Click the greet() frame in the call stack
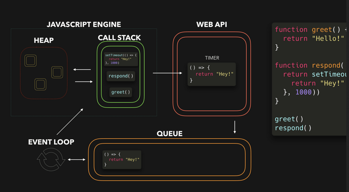 click(121, 92)
